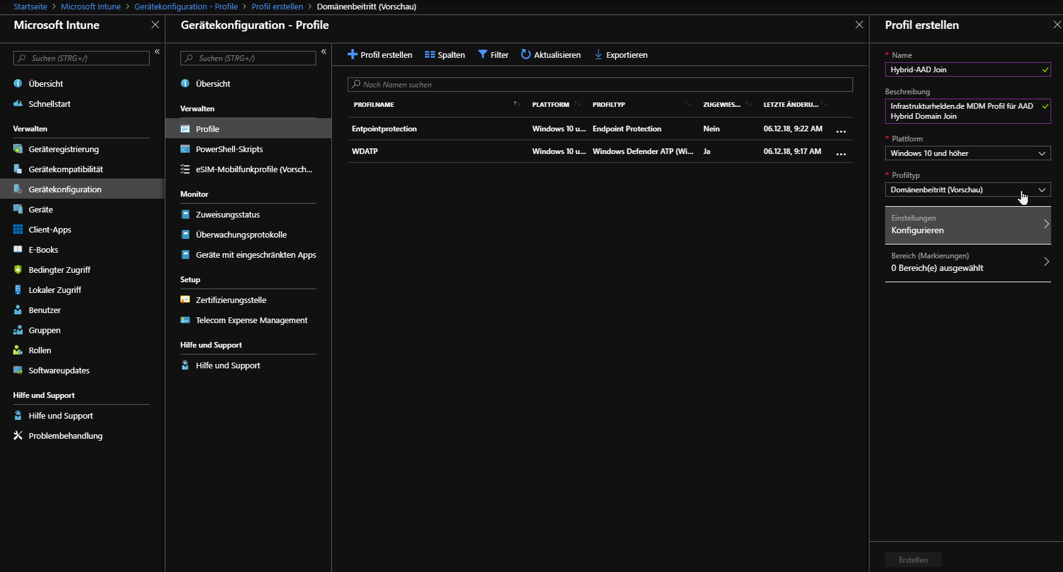This screenshot has height=572, width=1063.
Task: Close the Gerätekonfiguration - Profile blade
Action: click(859, 25)
